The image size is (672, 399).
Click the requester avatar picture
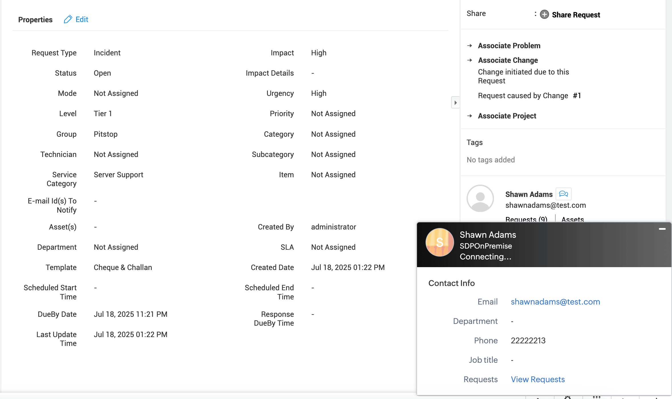click(x=480, y=198)
